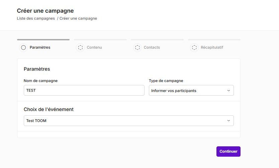
Task: Click the Récapitulatif progress bar segment
Action: [x=214, y=40]
